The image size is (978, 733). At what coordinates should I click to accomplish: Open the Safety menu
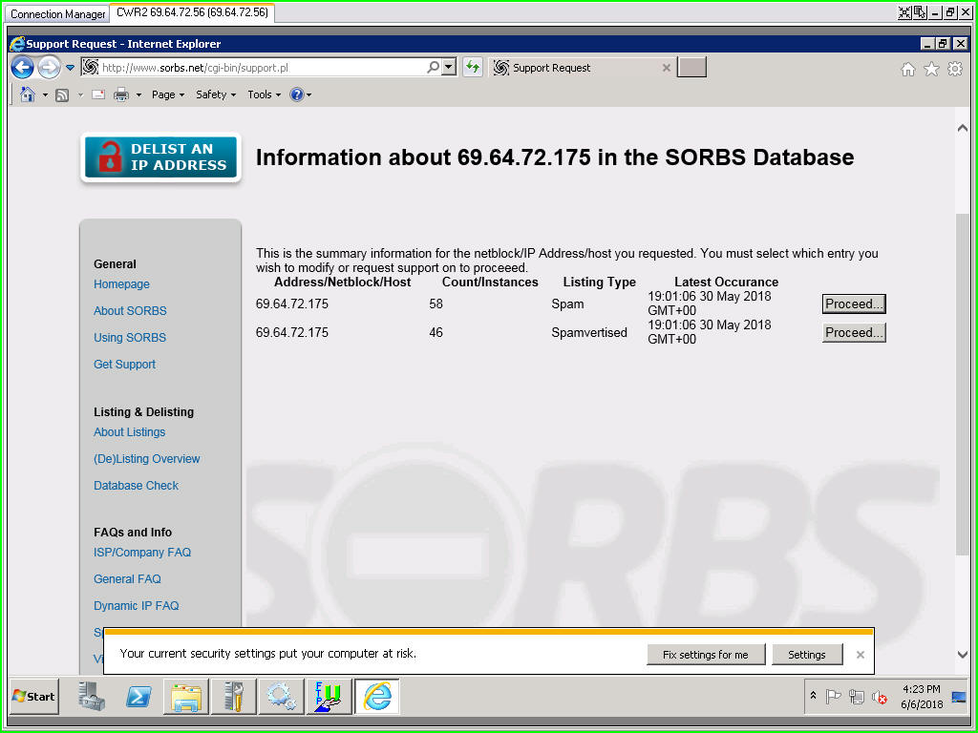click(x=216, y=94)
